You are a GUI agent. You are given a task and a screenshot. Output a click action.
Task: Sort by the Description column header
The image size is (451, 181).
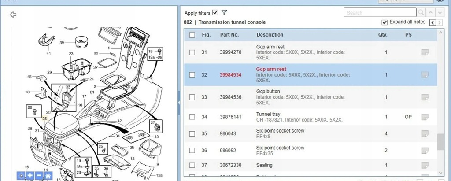pyautogui.click(x=270, y=35)
